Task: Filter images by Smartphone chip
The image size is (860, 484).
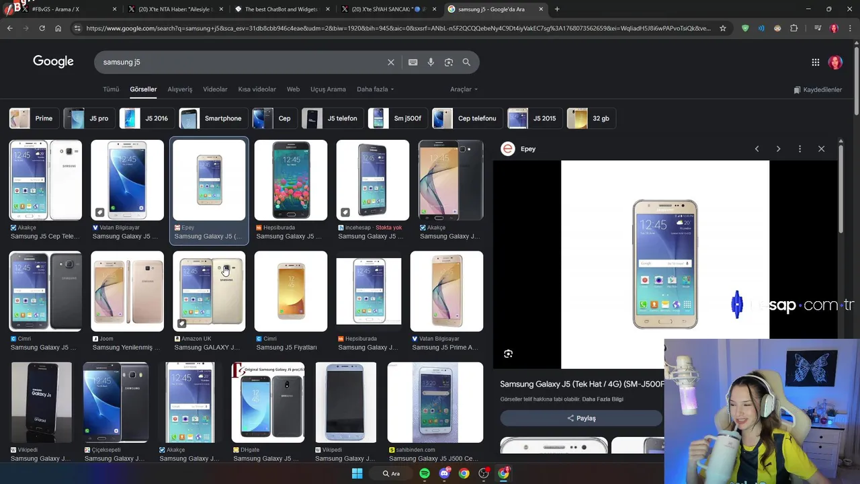Action: coord(214,118)
